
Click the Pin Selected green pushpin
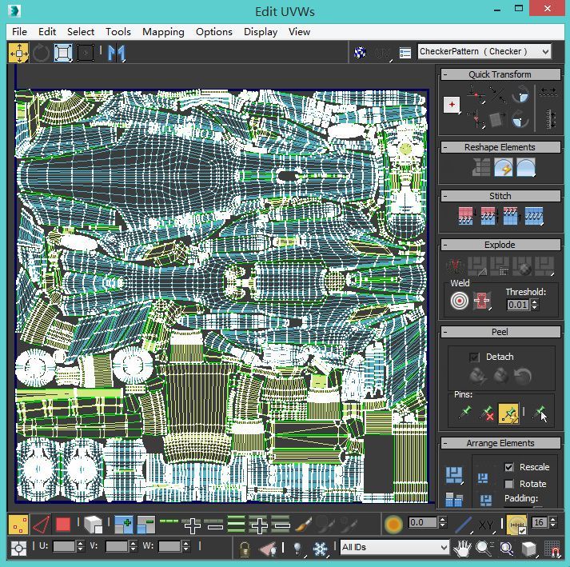[464, 413]
